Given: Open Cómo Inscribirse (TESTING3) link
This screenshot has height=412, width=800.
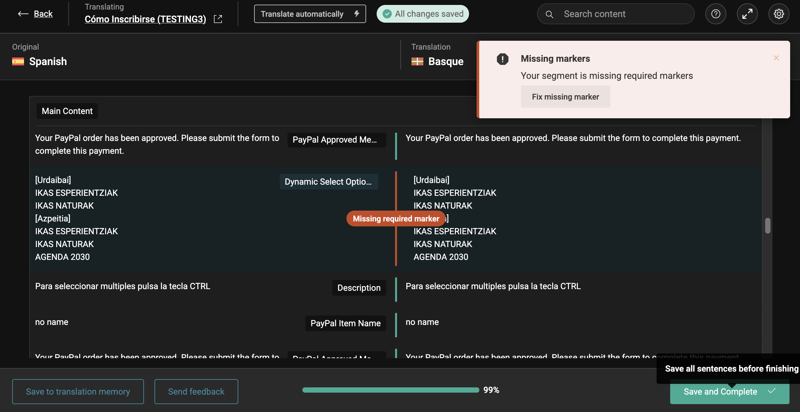Looking at the screenshot, I should [145, 19].
